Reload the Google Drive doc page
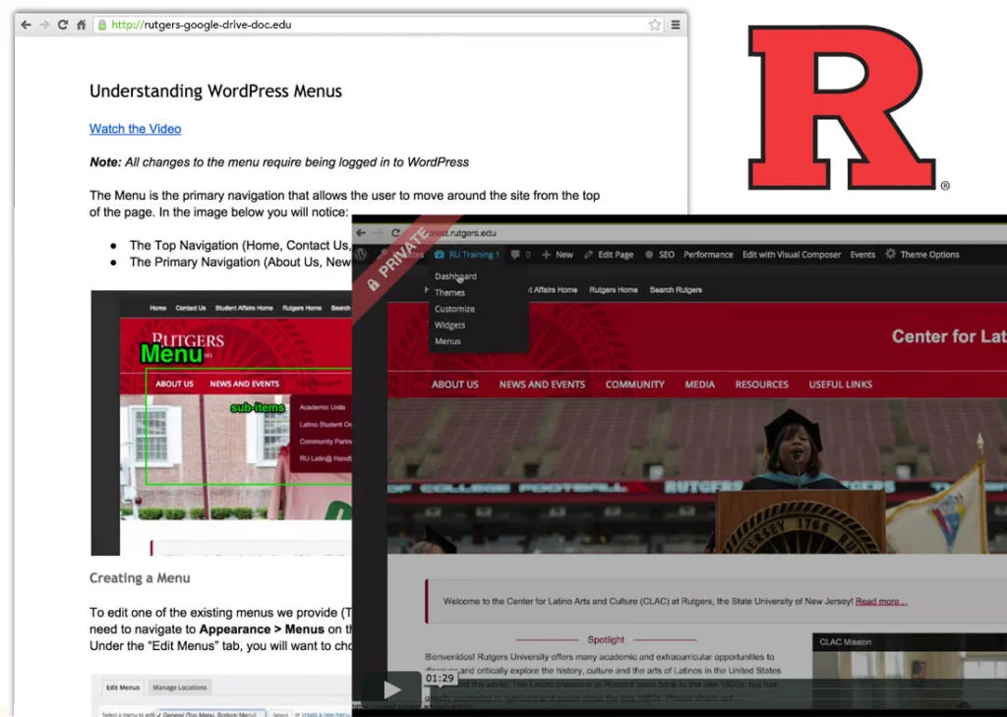The image size is (1007, 717). (62, 25)
